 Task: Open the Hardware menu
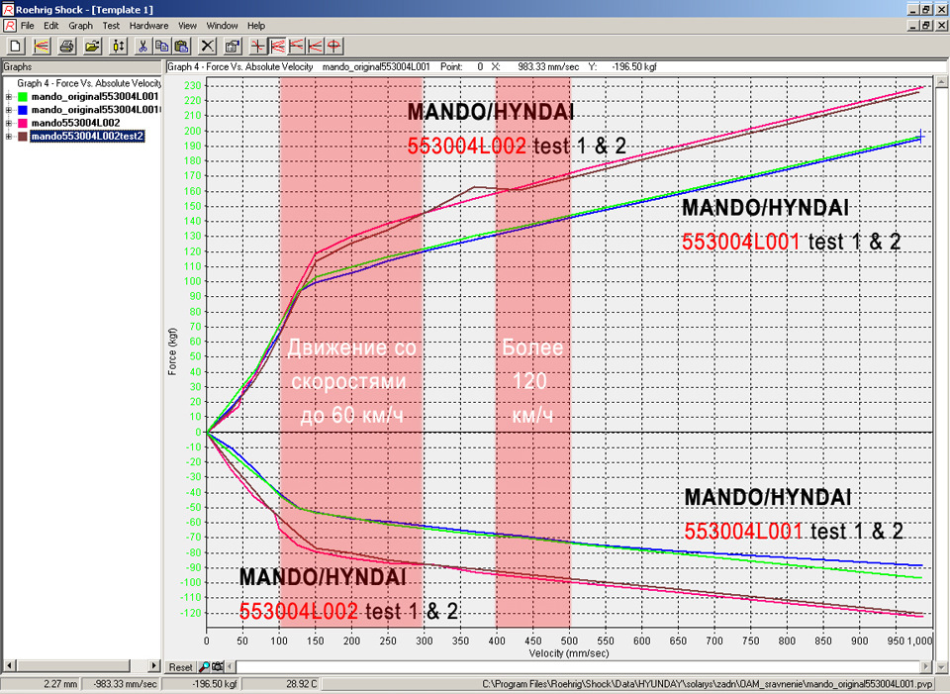pyautogui.click(x=149, y=26)
